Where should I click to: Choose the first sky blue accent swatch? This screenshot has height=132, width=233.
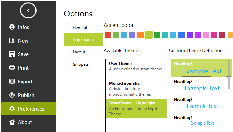click(x=124, y=35)
